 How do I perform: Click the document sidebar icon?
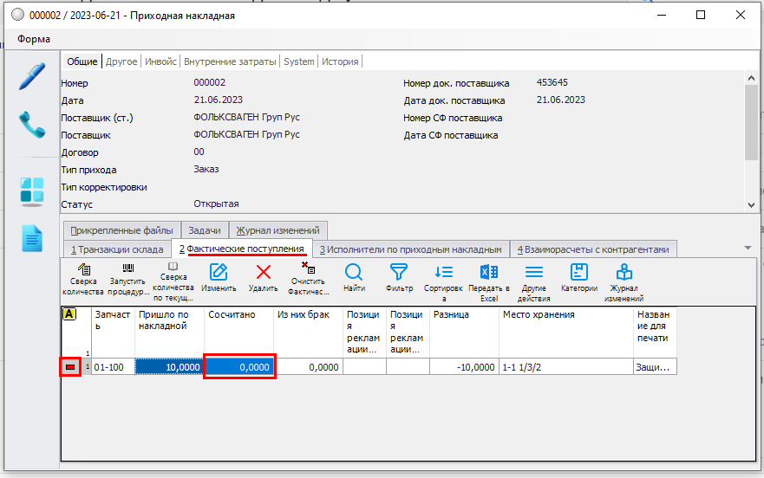[32, 238]
